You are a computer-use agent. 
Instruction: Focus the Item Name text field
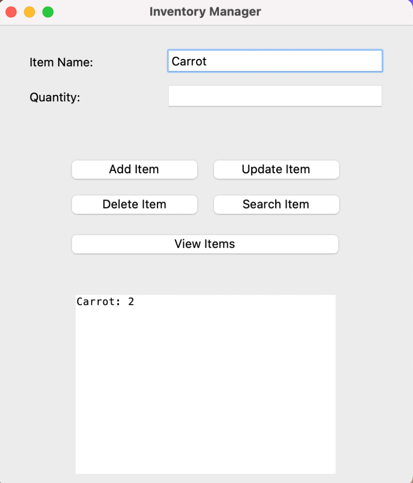point(275,61)
